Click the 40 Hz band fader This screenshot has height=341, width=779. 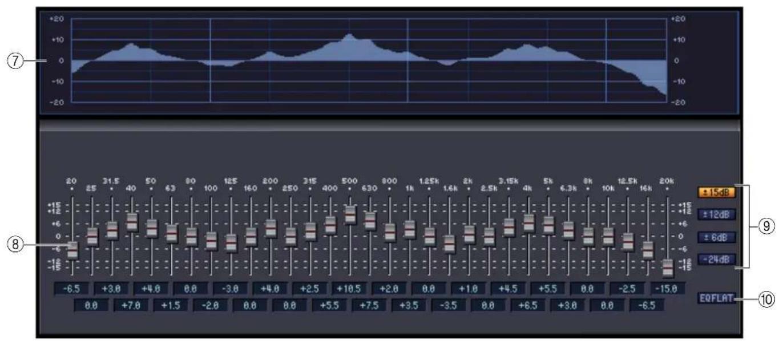pos(132,222)
